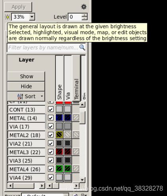Toggle the METAL (14) layer checkbox
The image size is (167, 196).
51,118
